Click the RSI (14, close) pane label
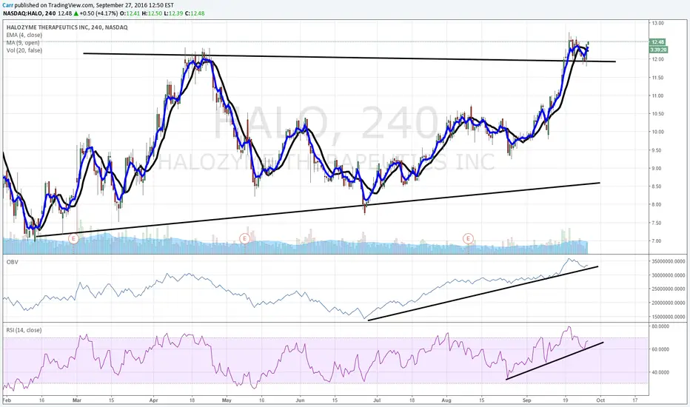The height and width of the screenshot is (407, 690). point(24,330)
